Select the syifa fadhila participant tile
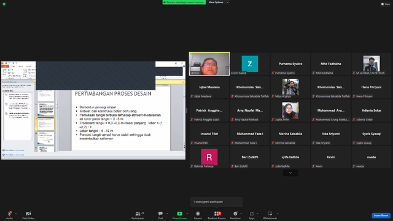The height and width of the screenshot is (221, 393). point(290,157)
